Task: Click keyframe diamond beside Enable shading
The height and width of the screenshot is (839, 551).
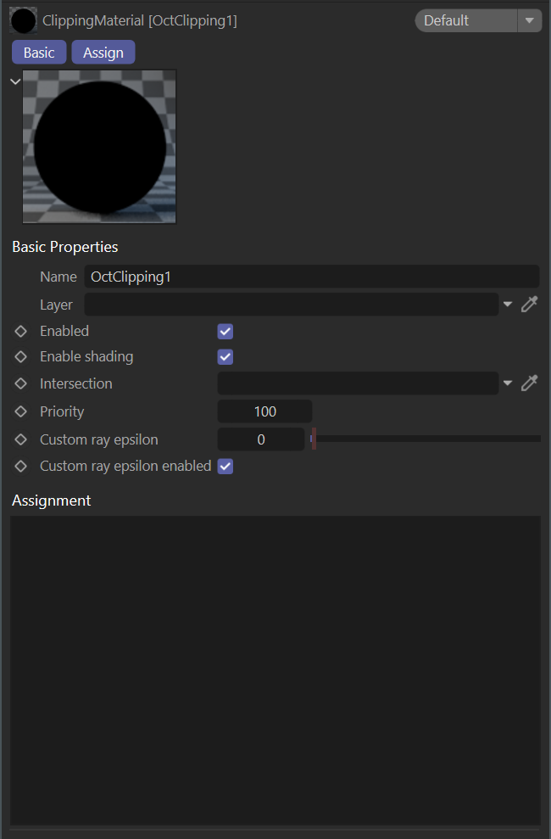Action: point(21,357)
